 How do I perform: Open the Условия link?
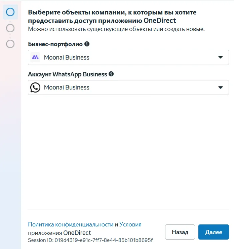(130, 224)
